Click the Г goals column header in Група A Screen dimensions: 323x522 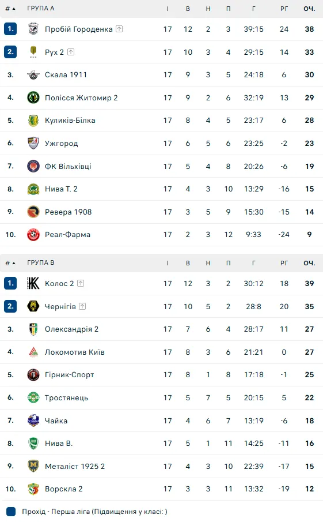pyautogui.click(x=253, y=9)
